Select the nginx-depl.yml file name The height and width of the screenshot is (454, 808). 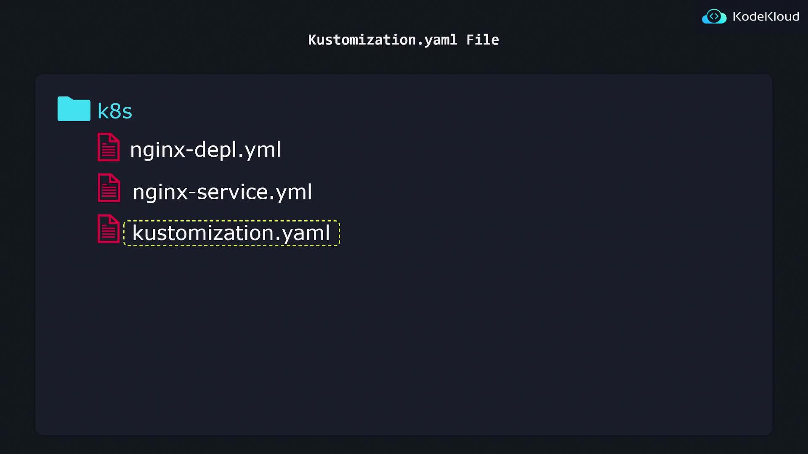[x=205, y=150]
